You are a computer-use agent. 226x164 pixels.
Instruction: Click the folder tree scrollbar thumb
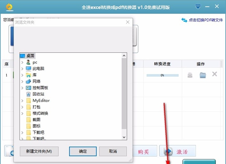coord(124,94)
